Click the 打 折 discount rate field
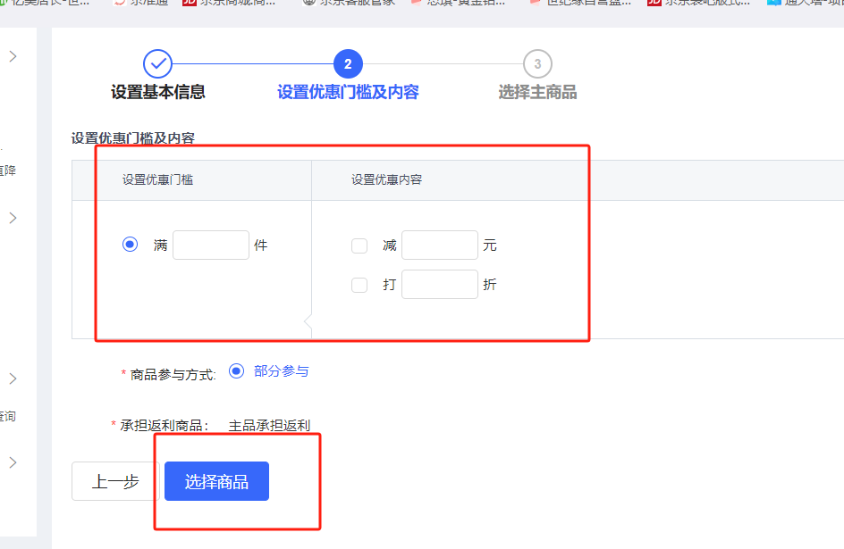 click(440, 285)
